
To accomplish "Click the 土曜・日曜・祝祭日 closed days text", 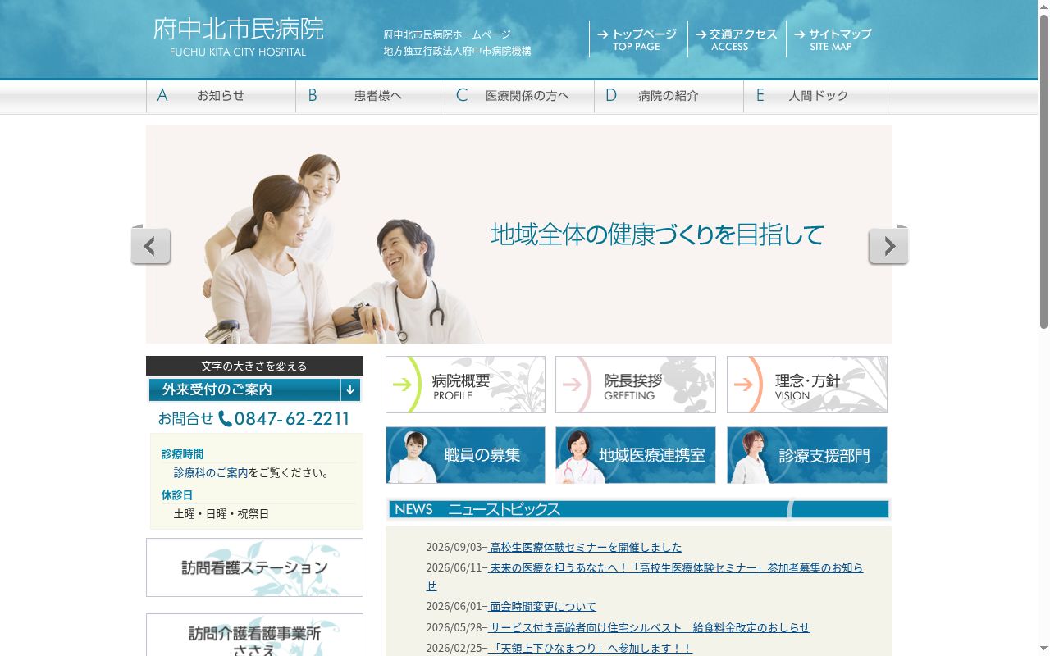I will click(x=221, y=514).
